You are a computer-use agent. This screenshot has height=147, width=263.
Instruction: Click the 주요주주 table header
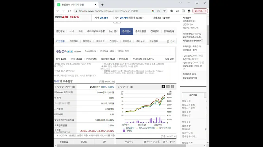pos(129,142)
